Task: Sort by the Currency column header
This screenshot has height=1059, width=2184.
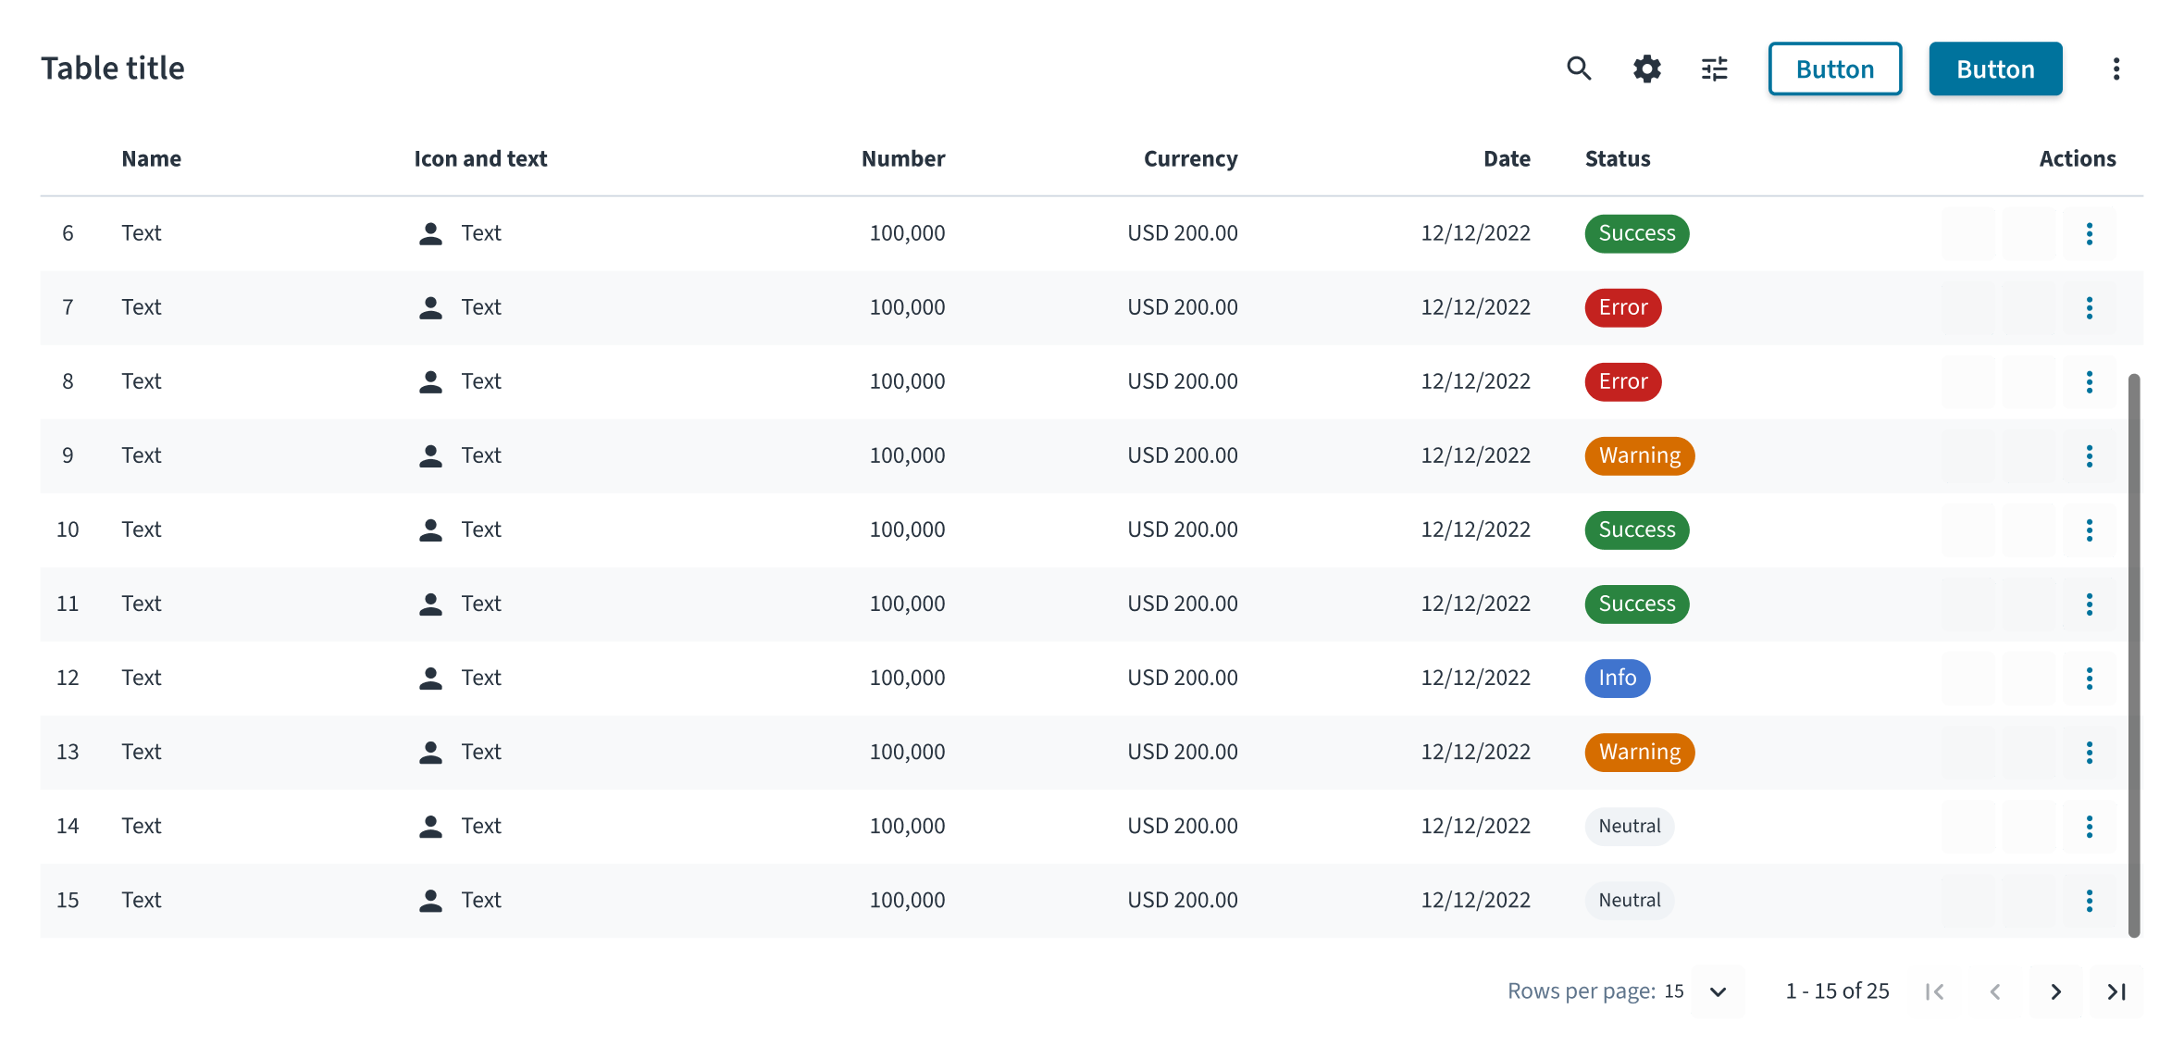Action: tap(1190, 158)
